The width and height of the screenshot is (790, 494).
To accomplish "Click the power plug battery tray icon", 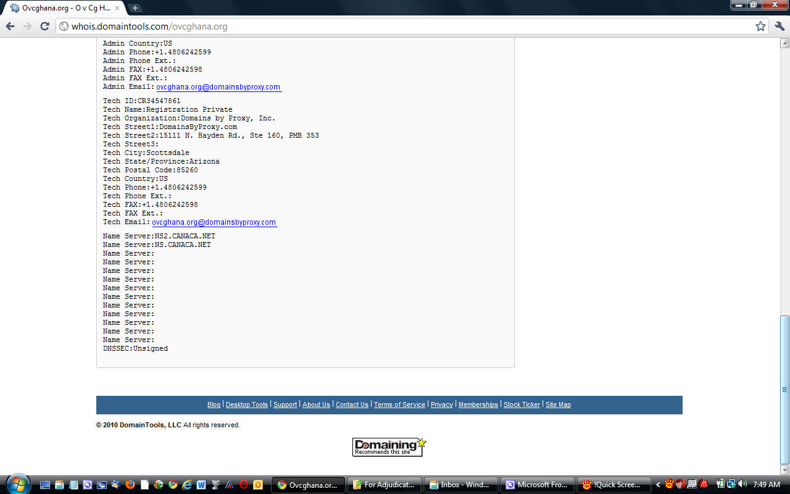I will [720, 484].
